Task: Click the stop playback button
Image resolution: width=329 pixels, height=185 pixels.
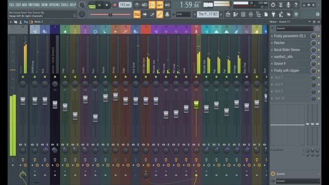Action: [106, 5]
